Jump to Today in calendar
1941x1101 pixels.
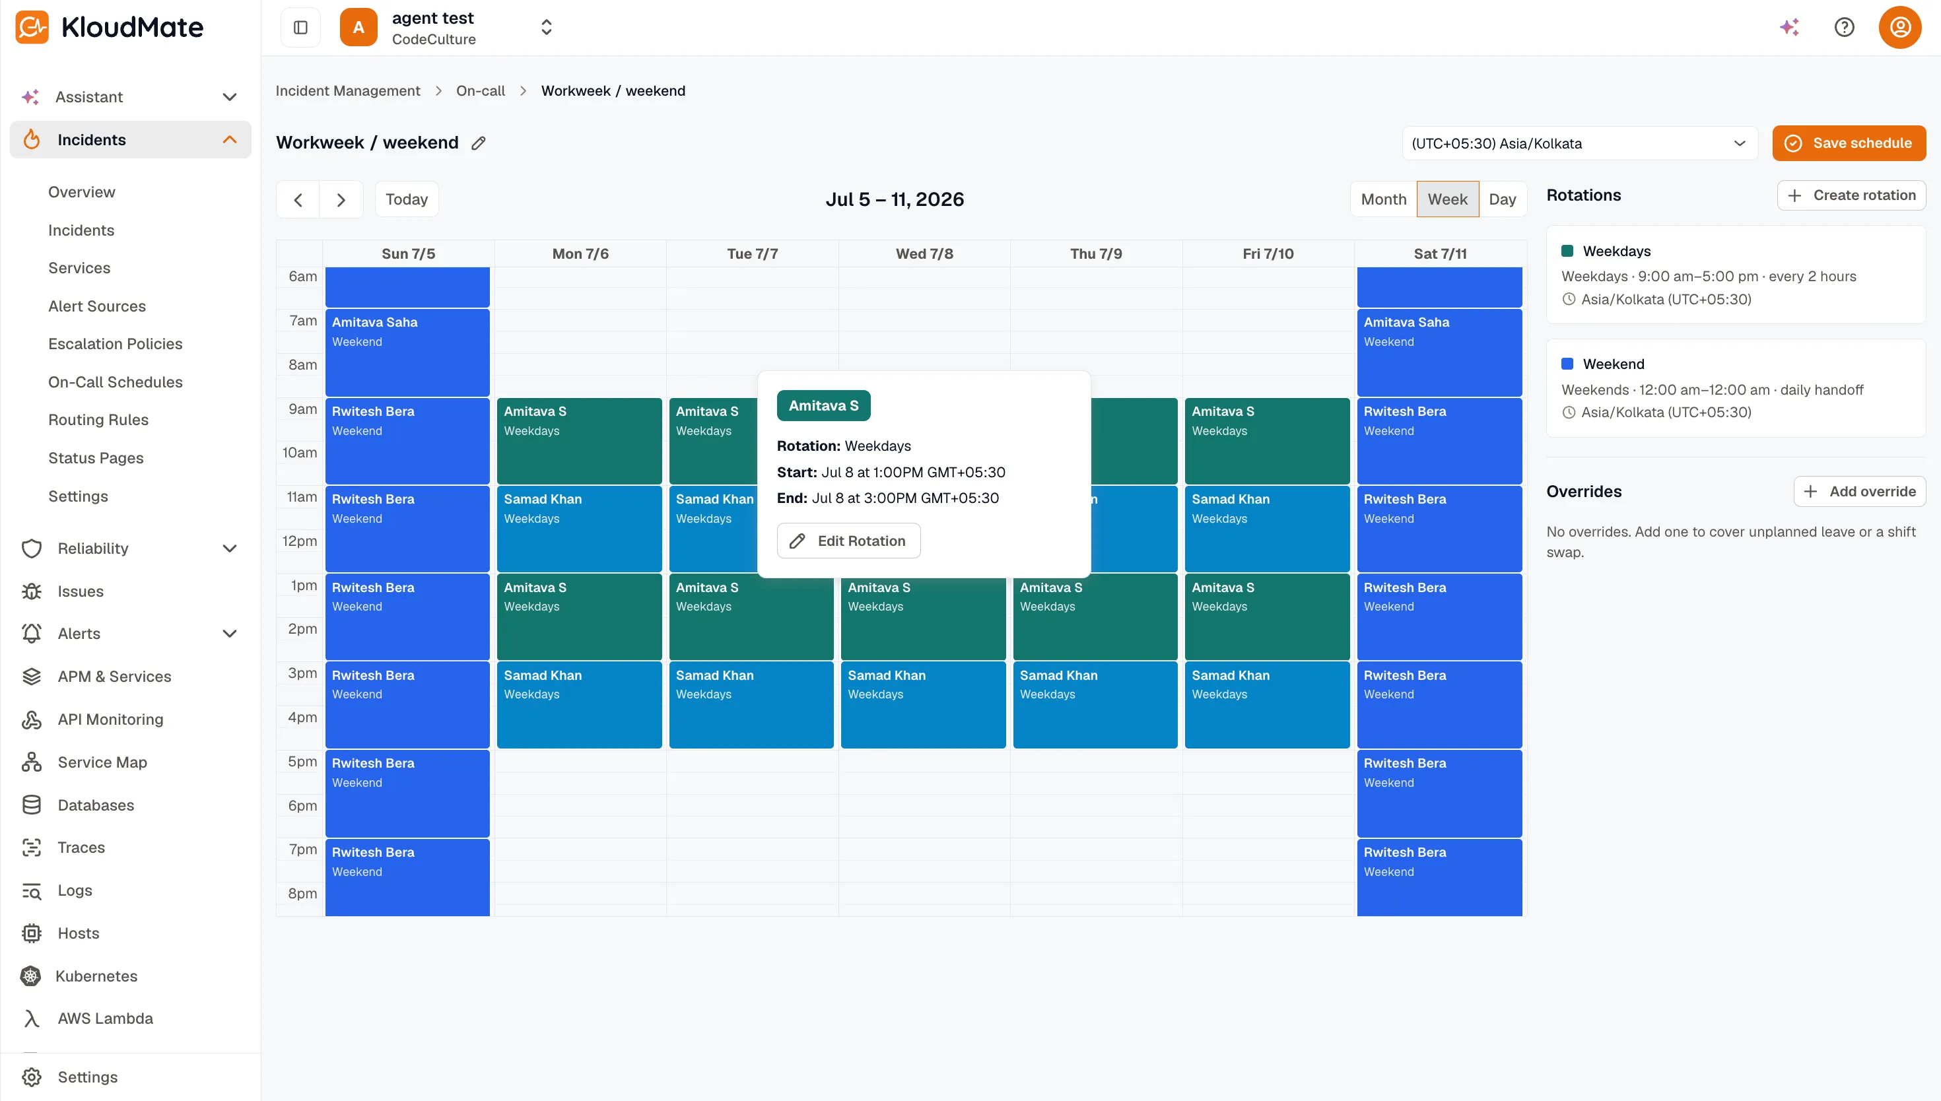coord(407,199)
